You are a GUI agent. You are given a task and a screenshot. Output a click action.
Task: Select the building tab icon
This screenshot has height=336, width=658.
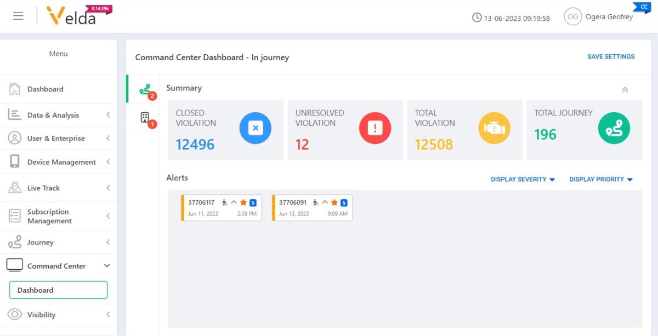(145, 117)
